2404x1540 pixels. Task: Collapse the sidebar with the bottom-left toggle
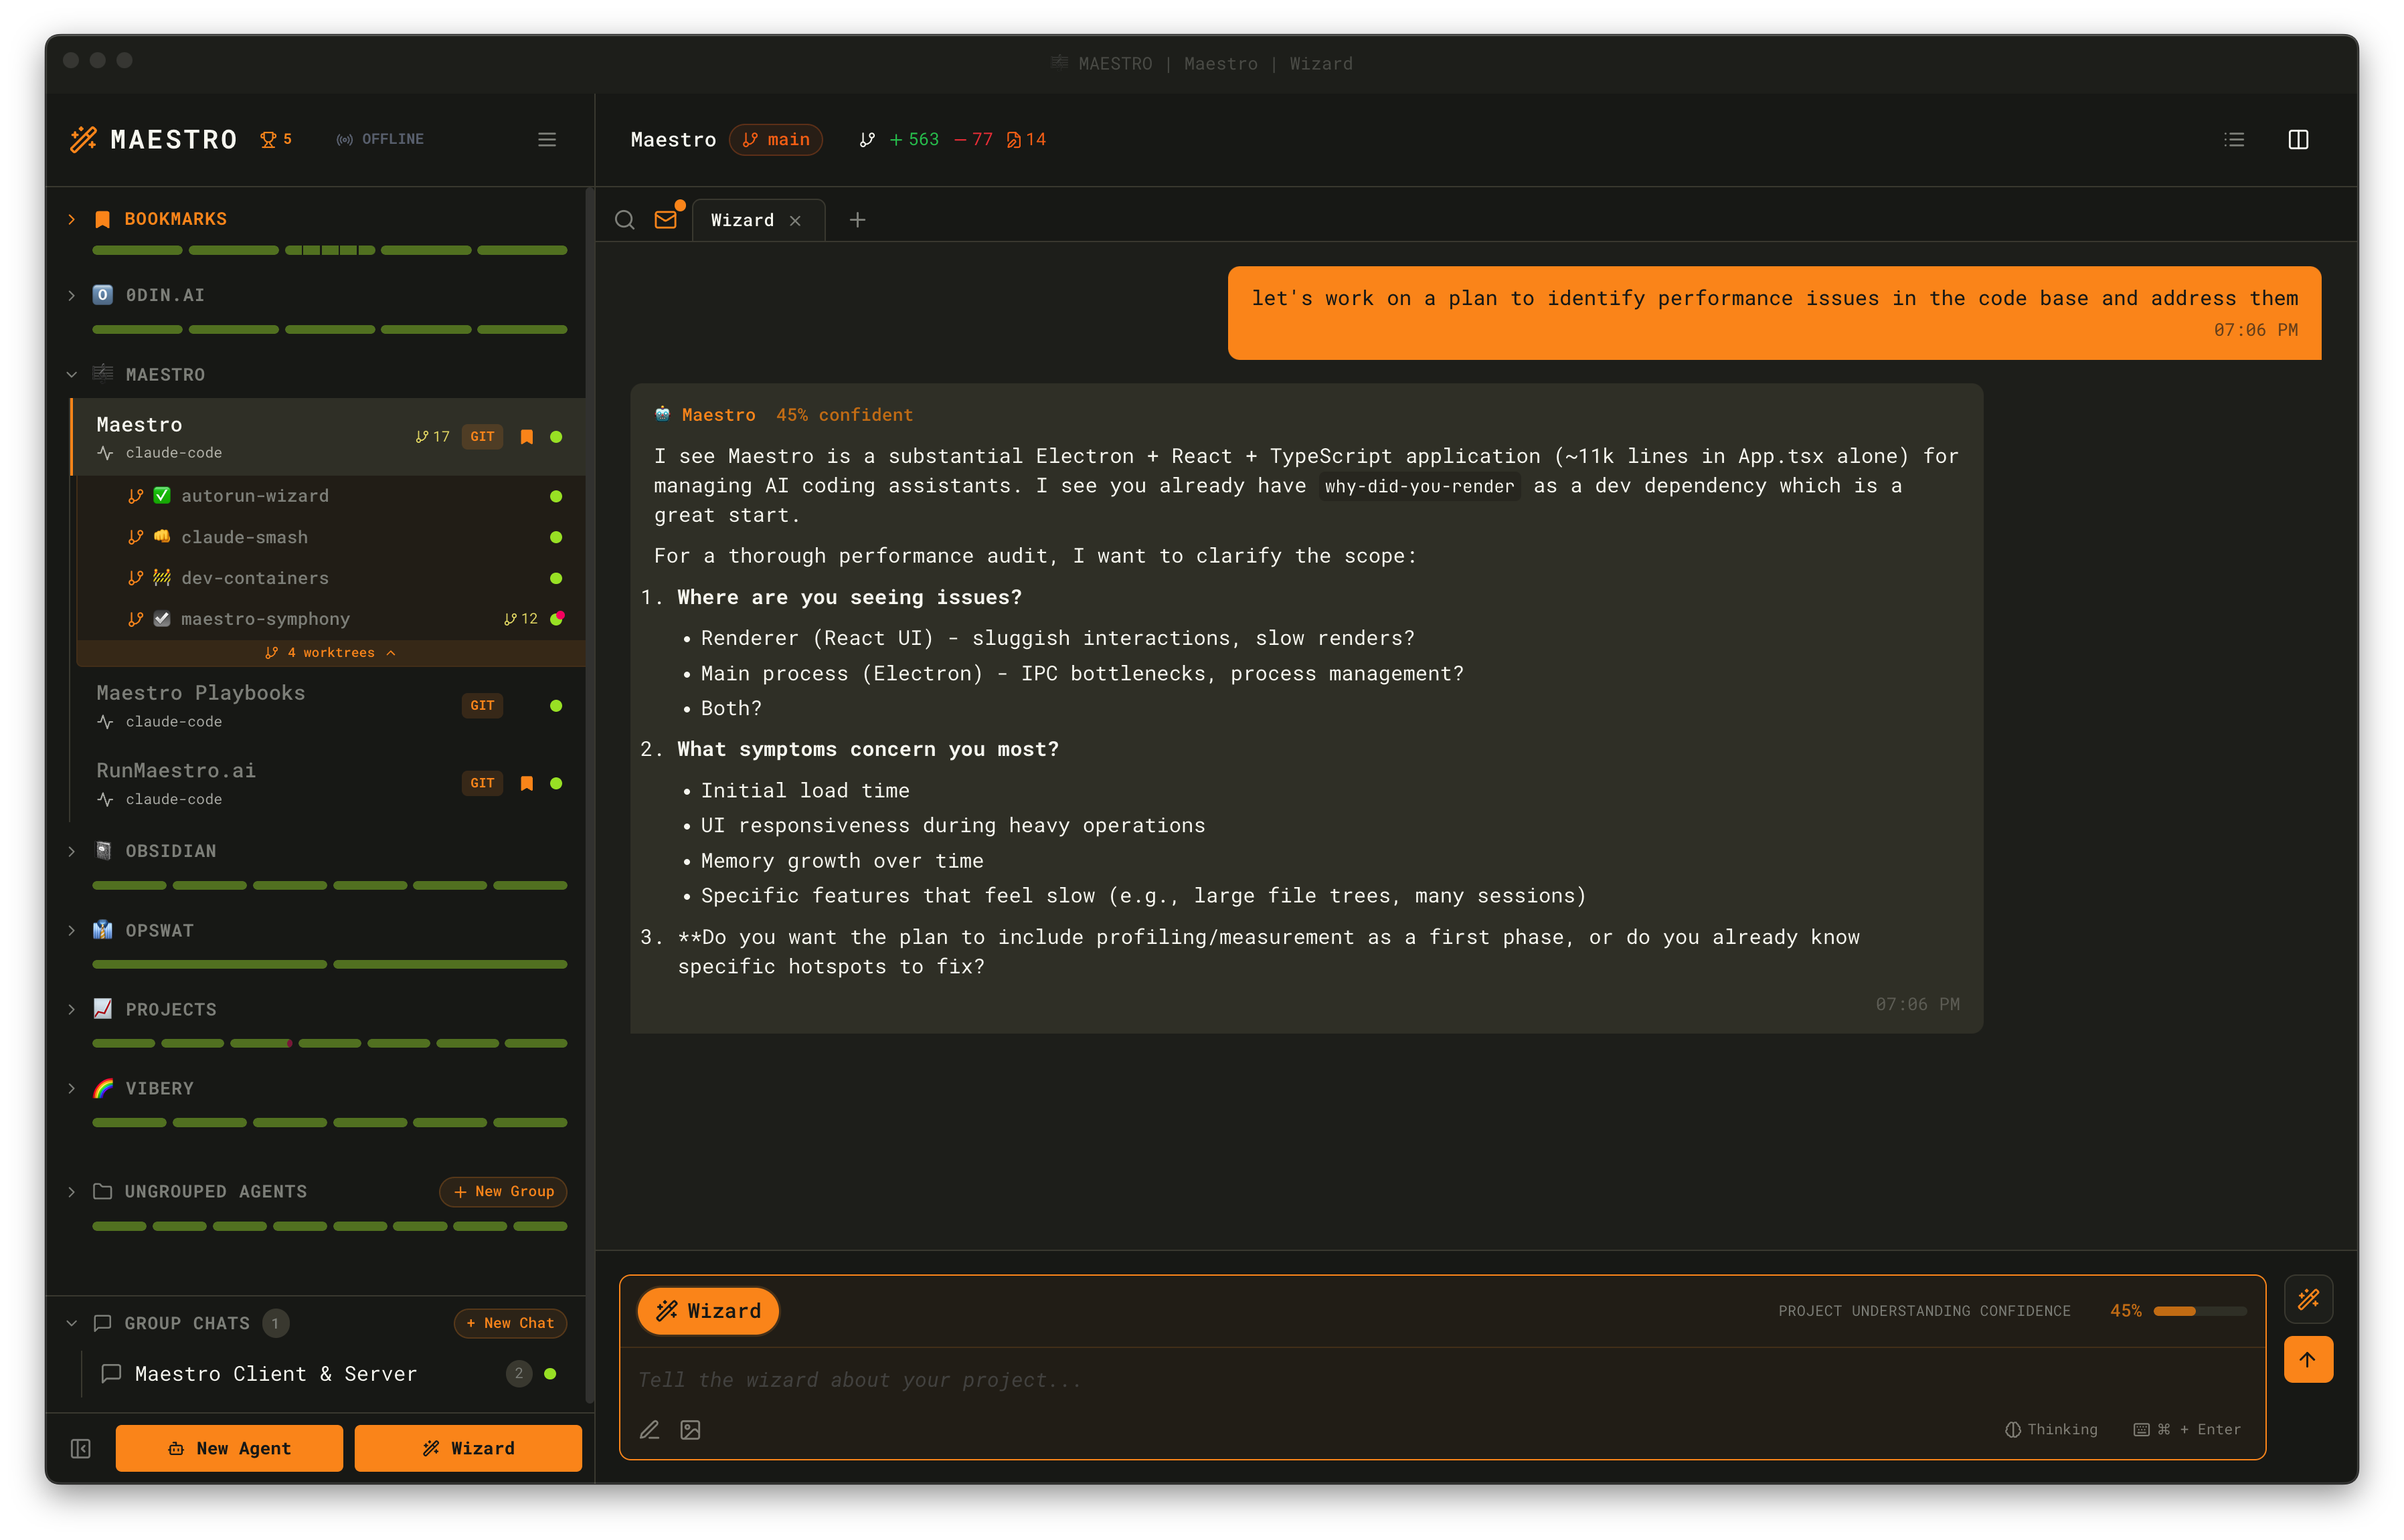tap(81, 1447)
